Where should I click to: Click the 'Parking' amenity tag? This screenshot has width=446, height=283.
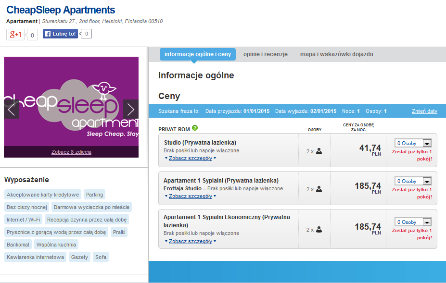click(x=94, y=195)
